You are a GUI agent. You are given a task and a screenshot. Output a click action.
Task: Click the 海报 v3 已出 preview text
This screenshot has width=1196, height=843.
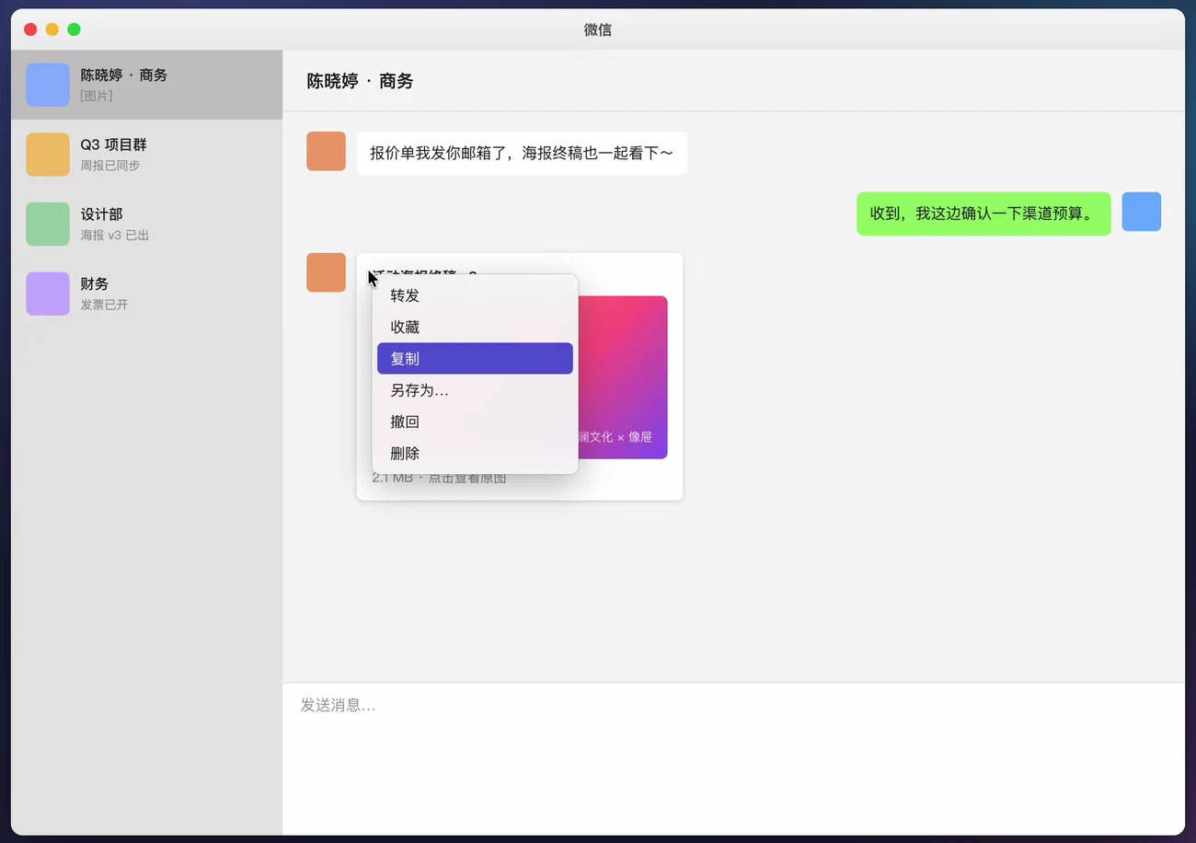pyautogui.click(x=114, y=235)
